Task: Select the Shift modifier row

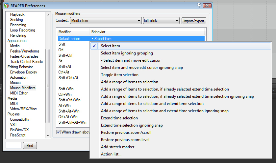Action: 62,44
